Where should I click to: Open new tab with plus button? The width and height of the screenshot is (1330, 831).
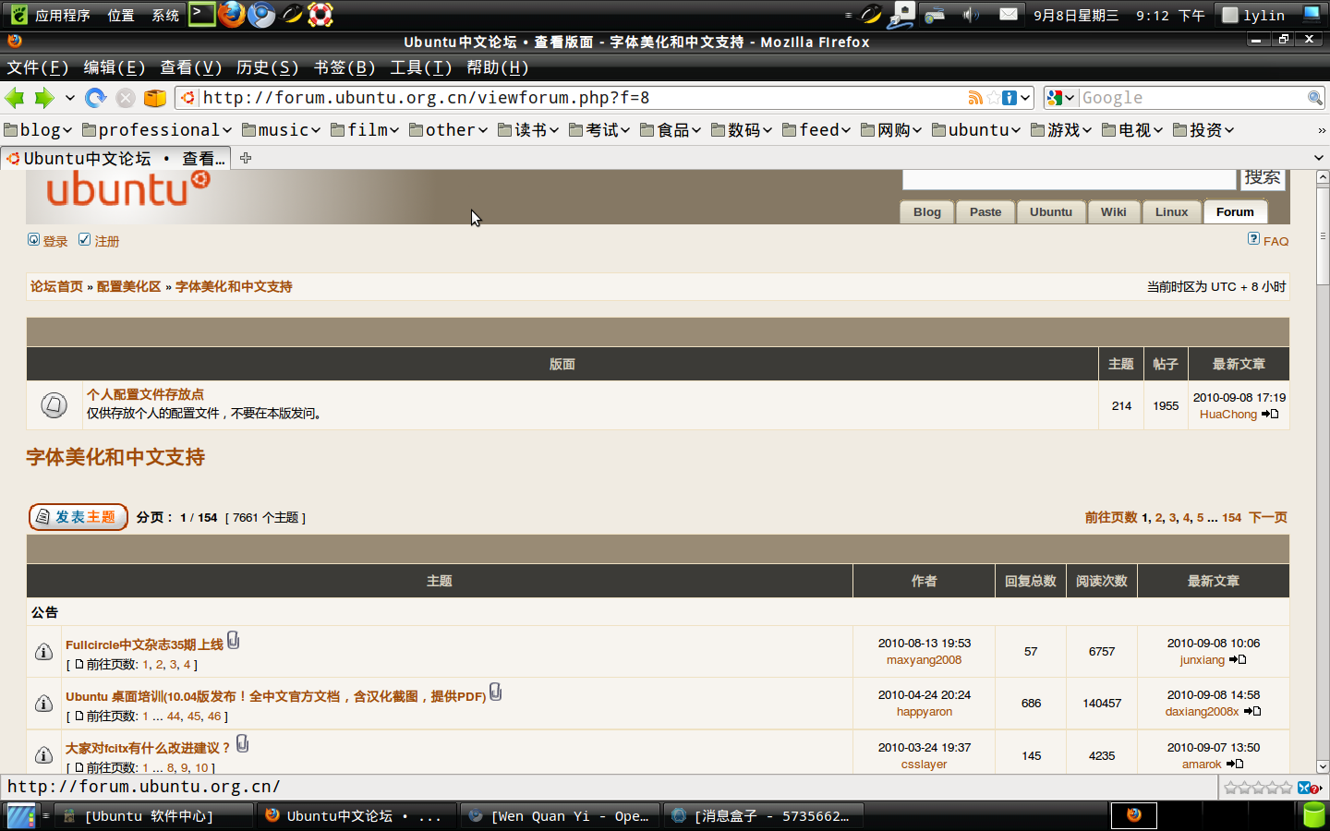tap(246, 158)
